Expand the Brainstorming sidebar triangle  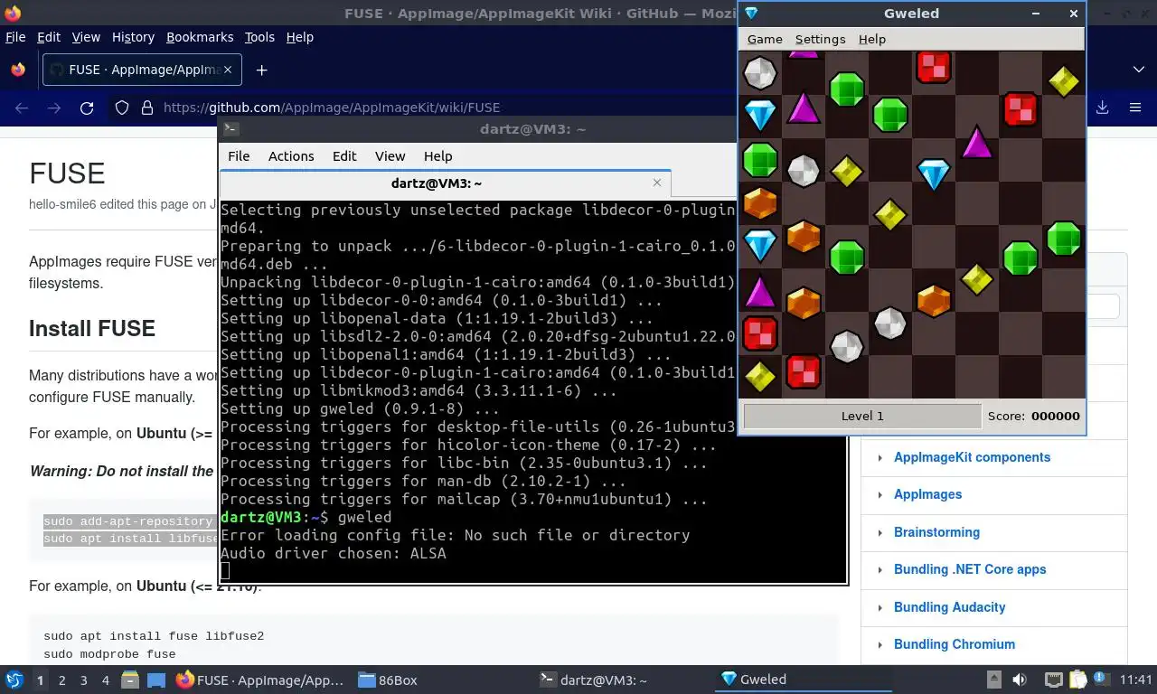point(880,532)
